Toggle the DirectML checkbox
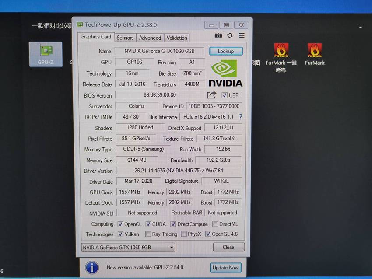Image resolution: width=372 pixels, height=279 pixels. tap(215, 224)
